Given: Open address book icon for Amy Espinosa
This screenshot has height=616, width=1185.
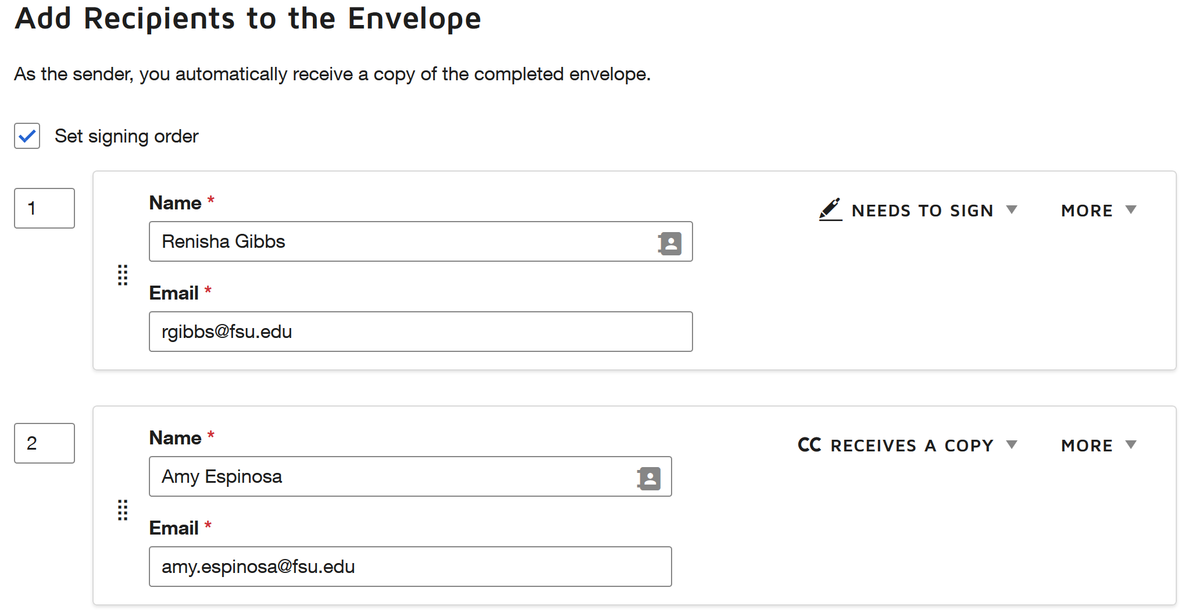Looking at the screenshot, I should tap(649, 478).
